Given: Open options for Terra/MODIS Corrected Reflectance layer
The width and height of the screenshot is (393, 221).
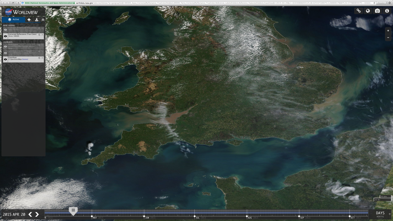Looking at the screenshot, I should [39, 35].
